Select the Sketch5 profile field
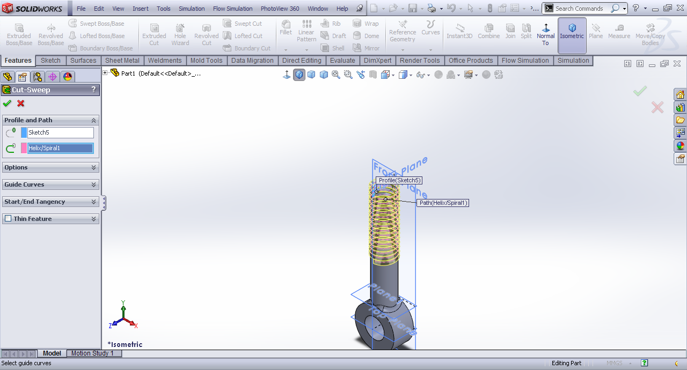This screenshot has height=370, width=687. (x=60, y=132)
